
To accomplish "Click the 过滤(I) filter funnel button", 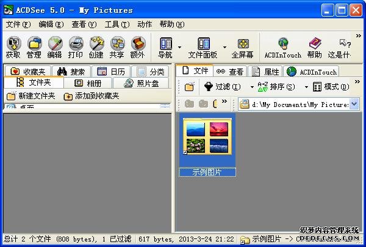I will tap(222, 87).
